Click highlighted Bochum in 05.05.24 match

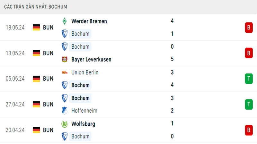[x=80, y=85]
